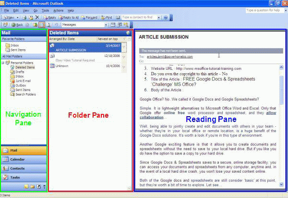Click the Up One Level folder icon
The height and width of the screenshot is (198, 288).
35,25
